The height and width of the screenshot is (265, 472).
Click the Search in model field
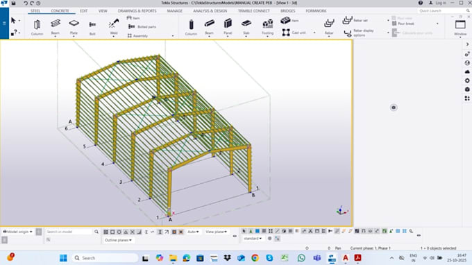pos(69,232)
